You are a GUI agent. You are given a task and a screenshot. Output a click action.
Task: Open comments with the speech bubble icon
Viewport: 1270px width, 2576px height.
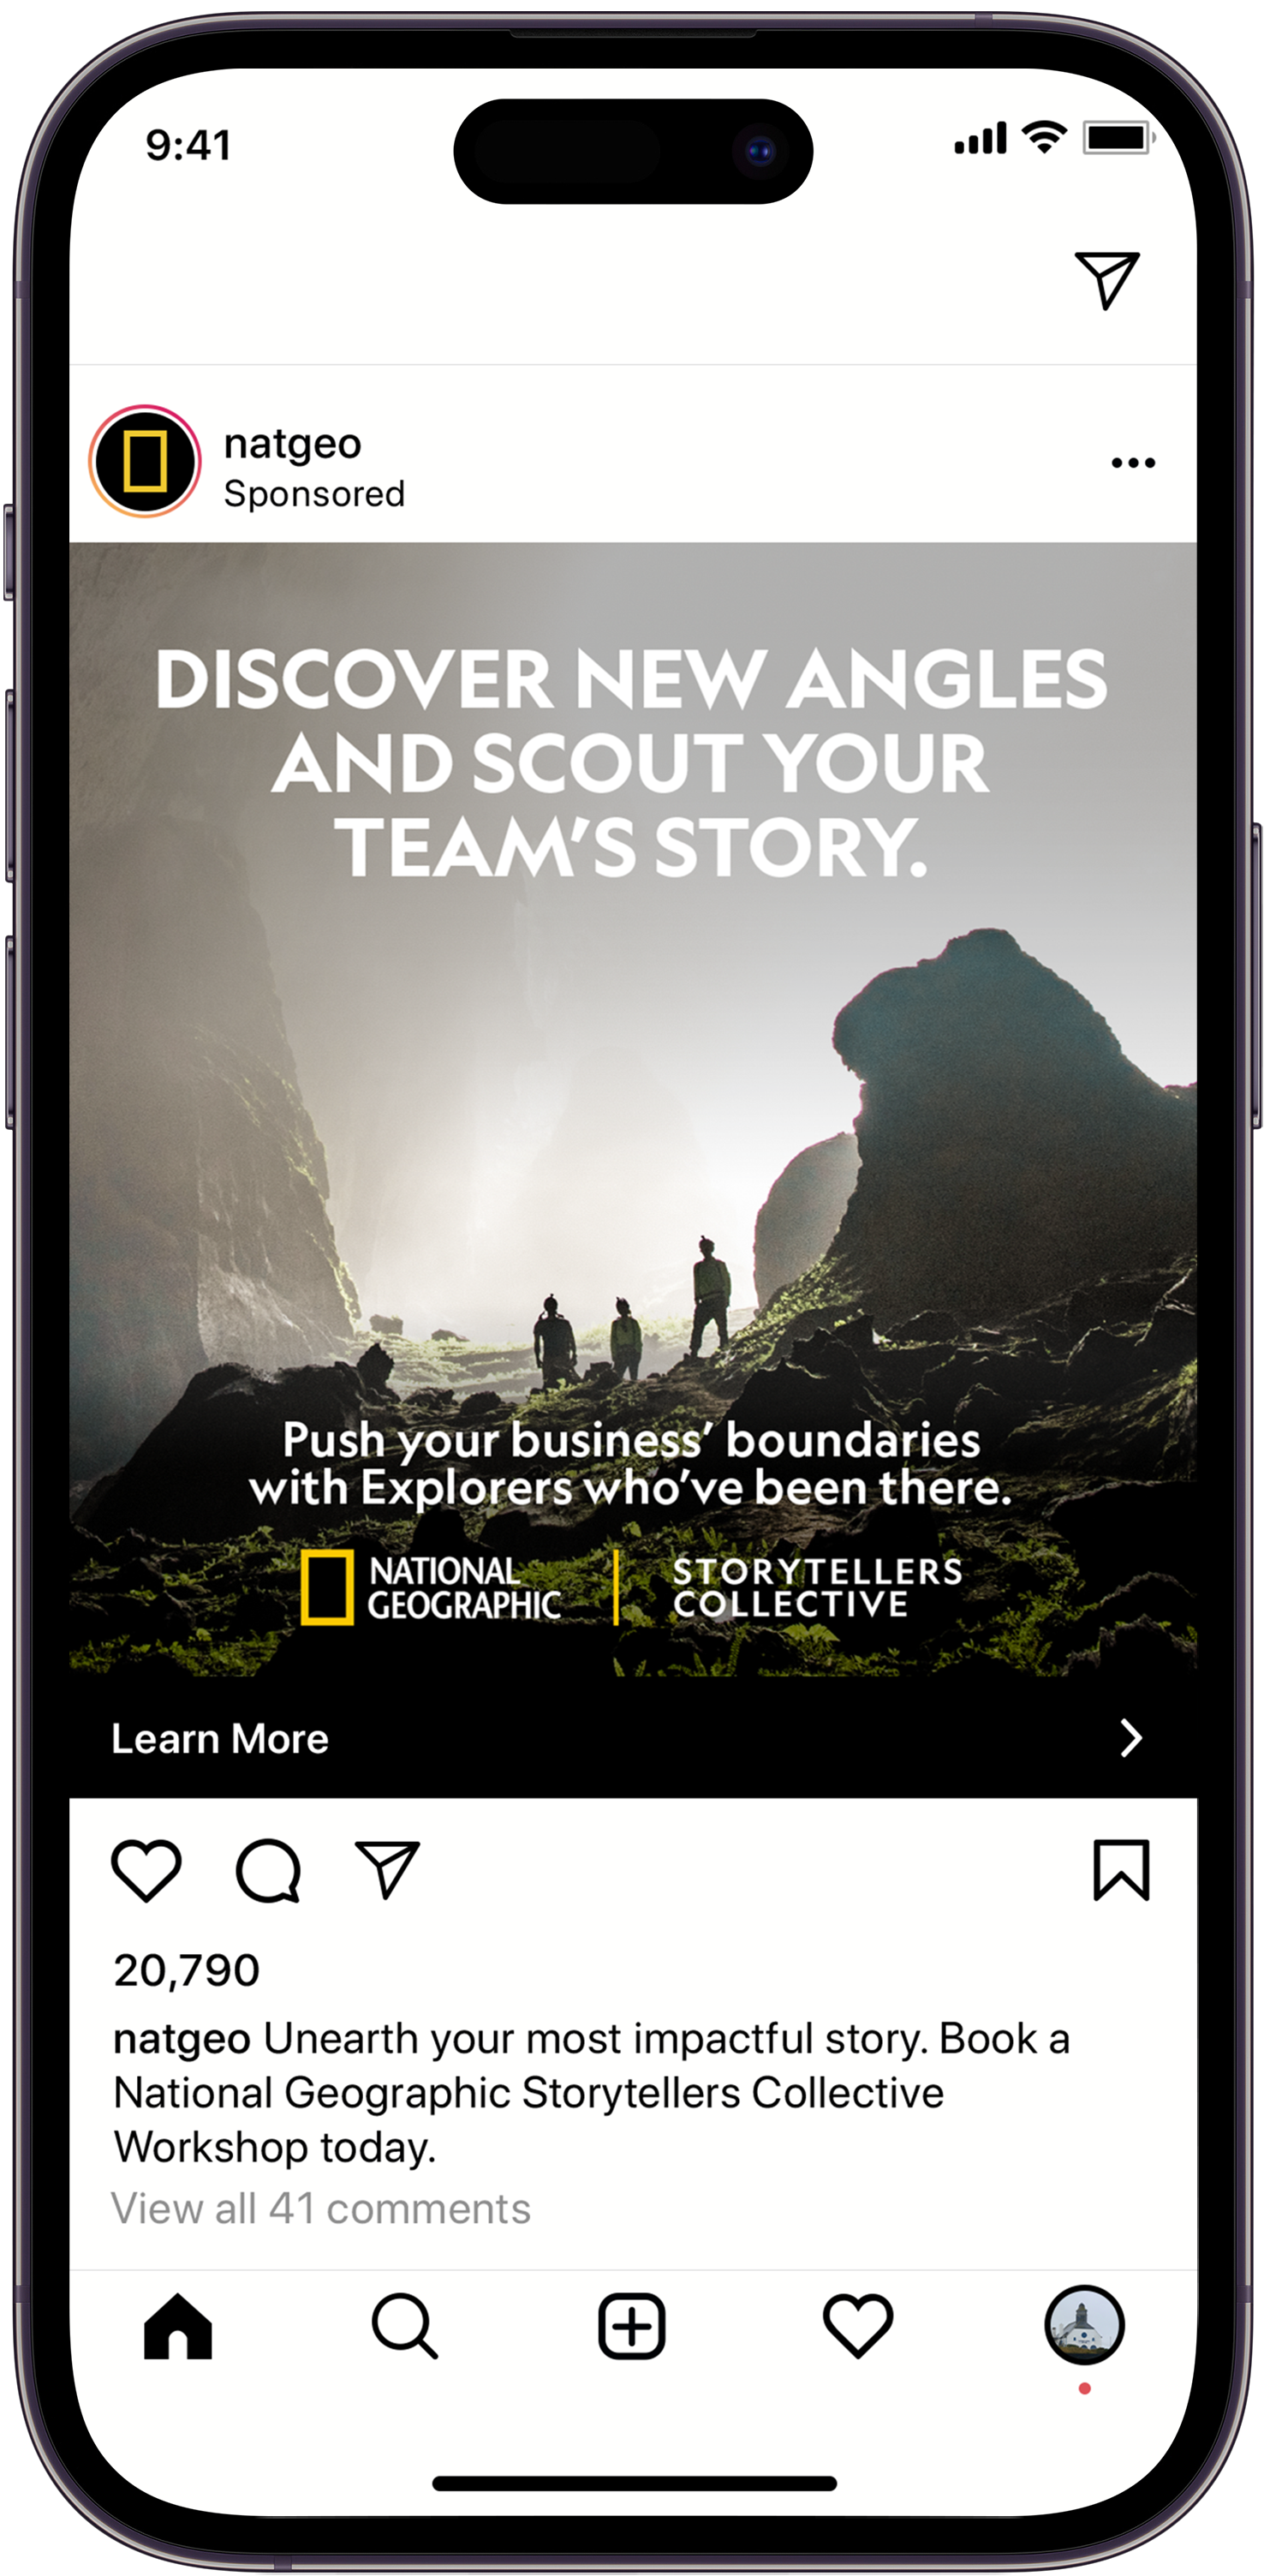point(268,1870)
